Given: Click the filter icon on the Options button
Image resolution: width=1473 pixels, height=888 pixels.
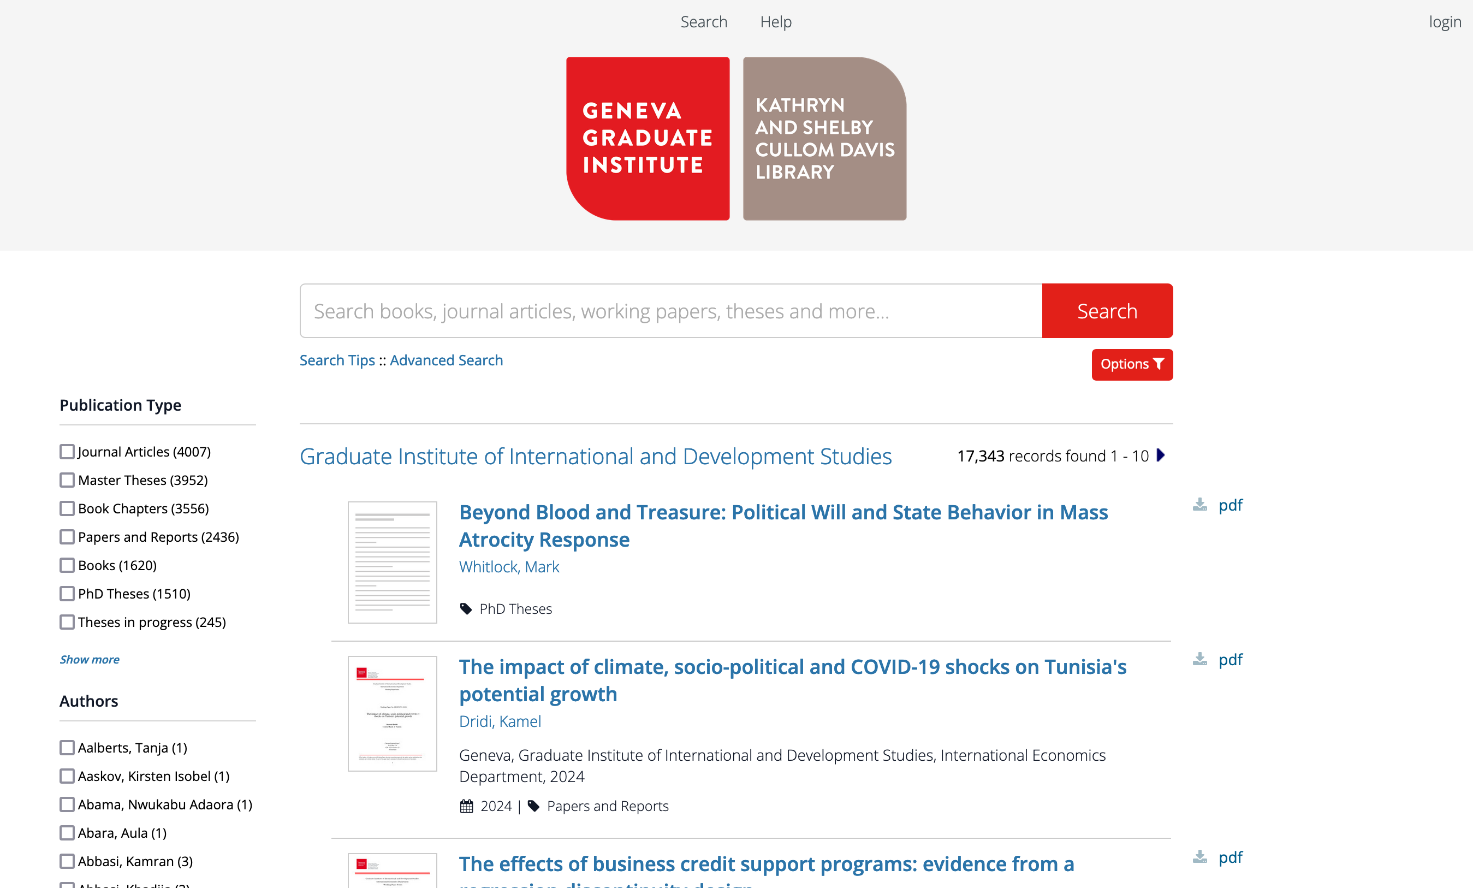Looking at the screenshot, I should click(x=1159, y=364).
